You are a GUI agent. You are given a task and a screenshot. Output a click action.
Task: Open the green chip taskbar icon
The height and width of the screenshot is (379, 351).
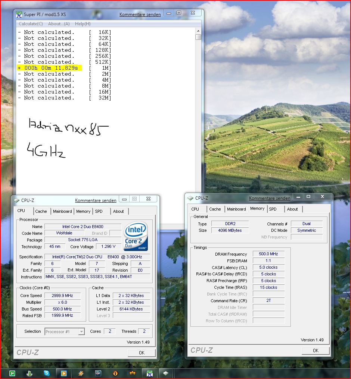click(29, 373)
